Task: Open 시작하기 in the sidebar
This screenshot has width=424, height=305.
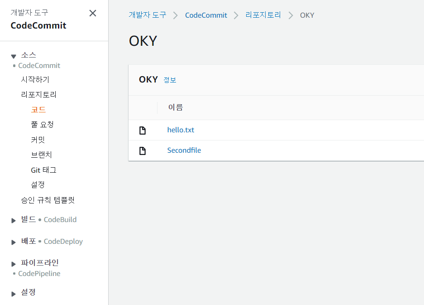Action: 35,79
